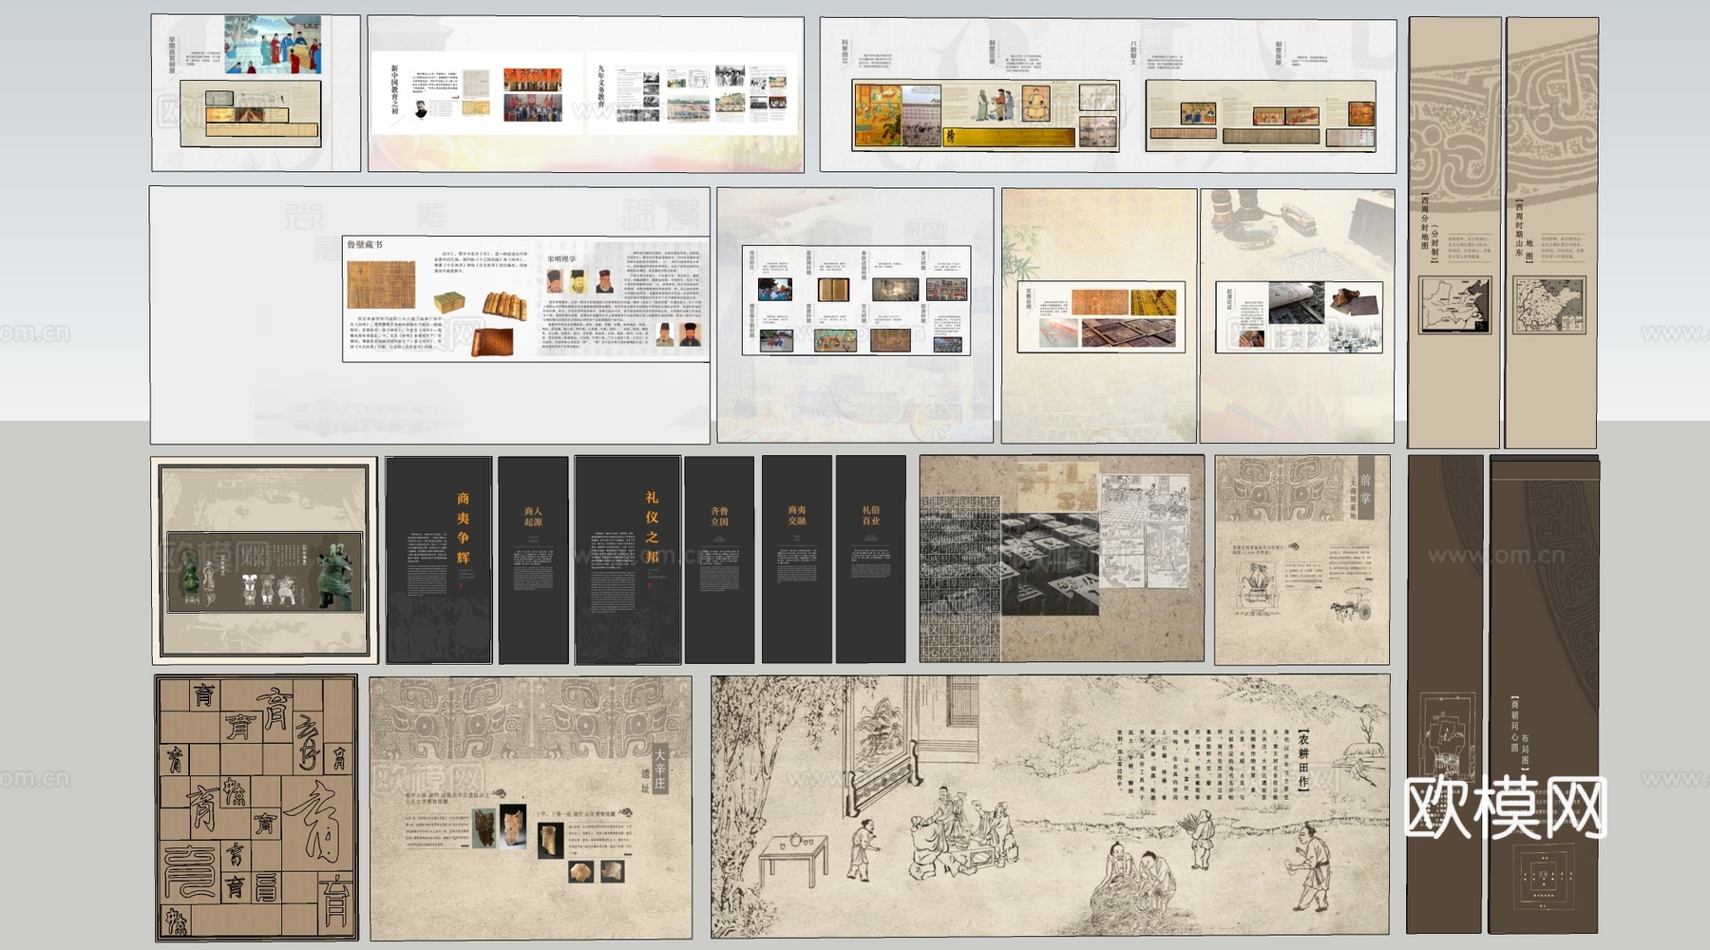
Task: Click the 鲁壁藏书 heading
Action: point(365,245)
